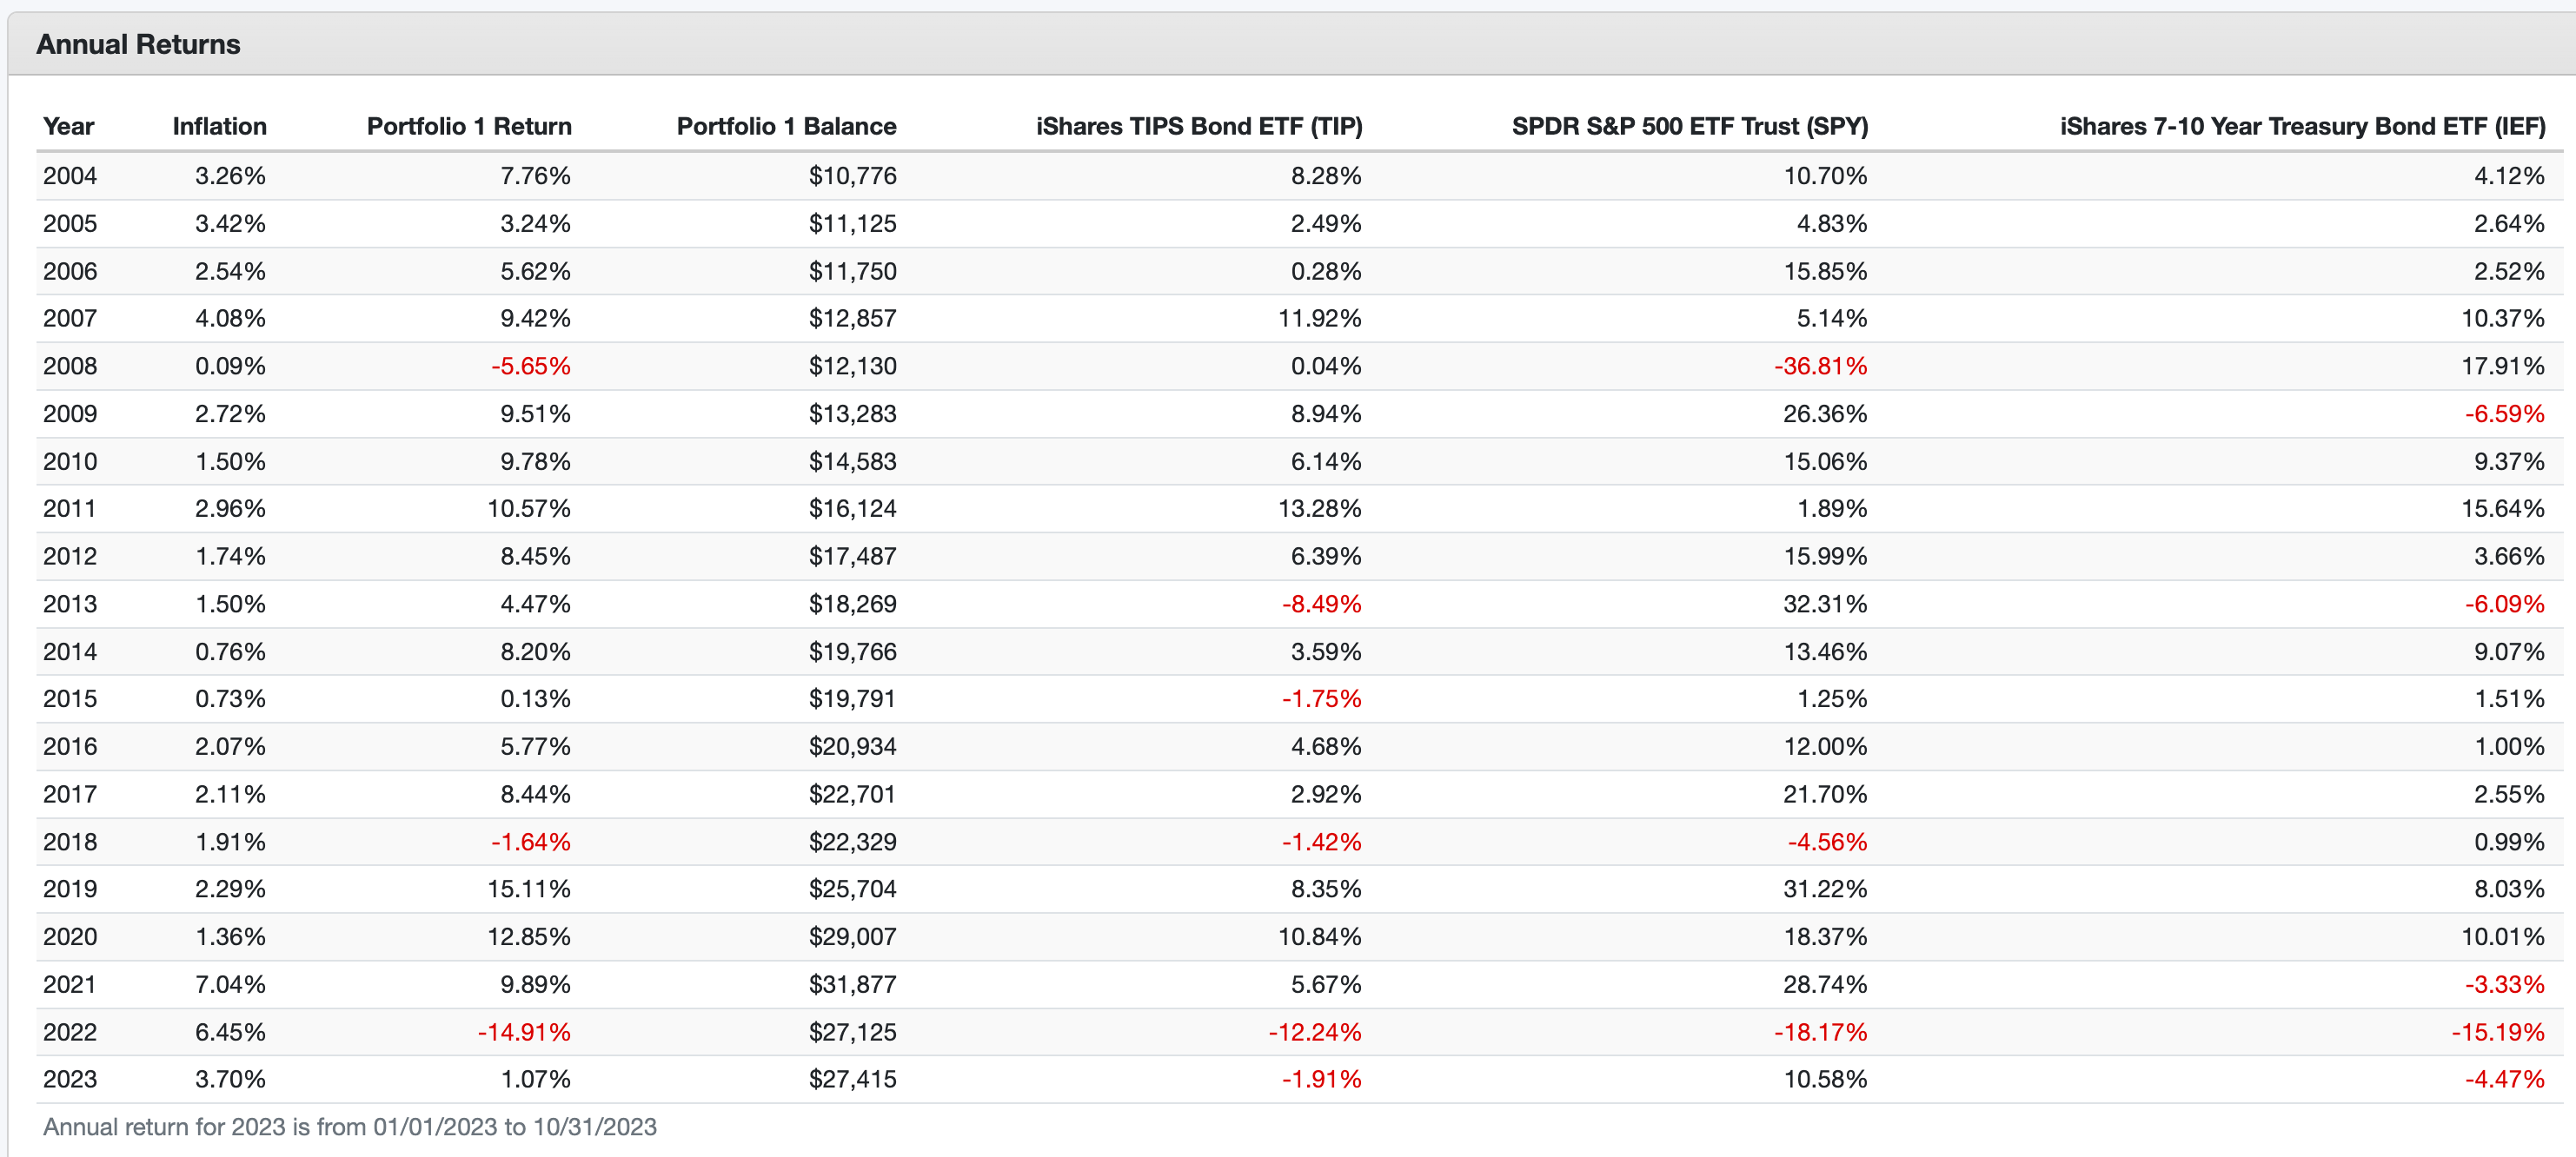
Task: Click the 32.31% SPY return for 2013
Action: click(1824, 604)
